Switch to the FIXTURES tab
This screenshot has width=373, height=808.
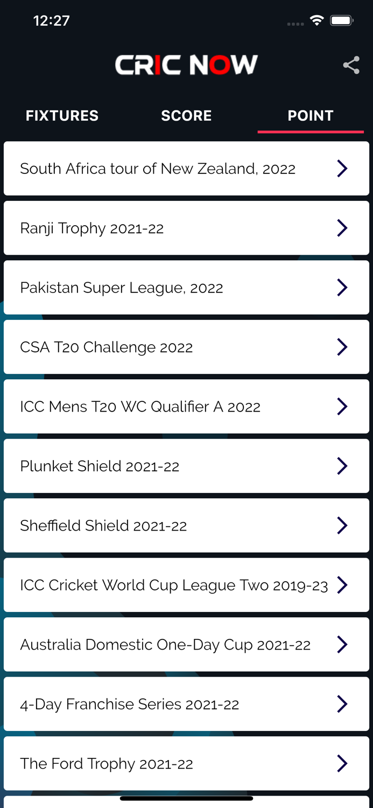pyautogui.click(x=62, y=115)
